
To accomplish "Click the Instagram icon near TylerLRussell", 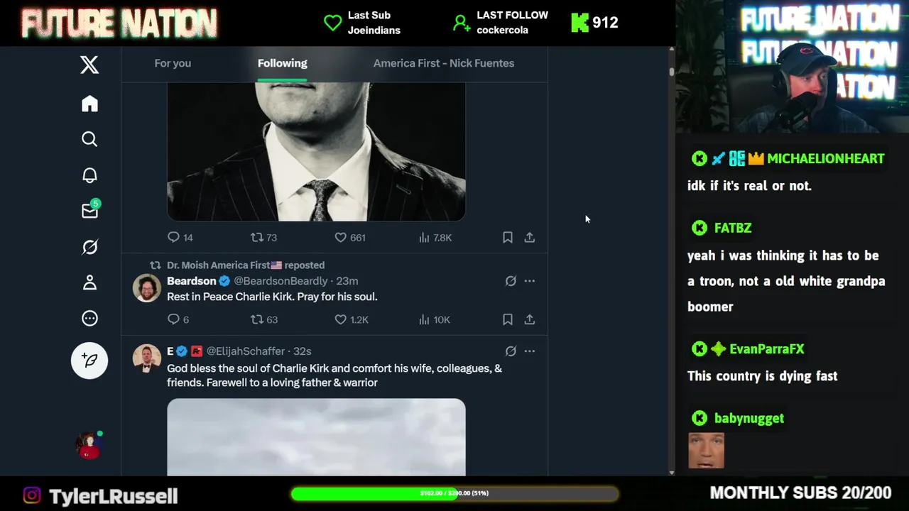I will tap(32, 495).
